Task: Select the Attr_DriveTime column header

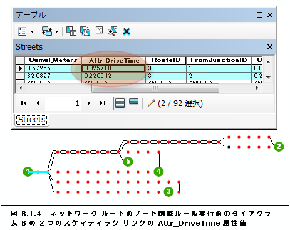Action: click(114, 60)
